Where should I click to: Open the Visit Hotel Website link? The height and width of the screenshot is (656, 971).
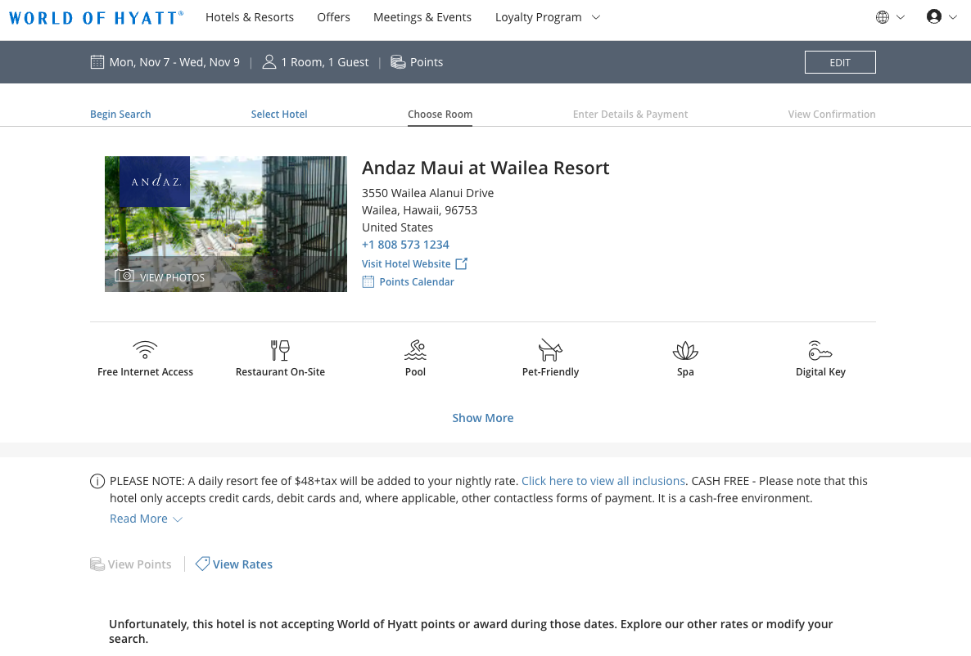[407, 263]
